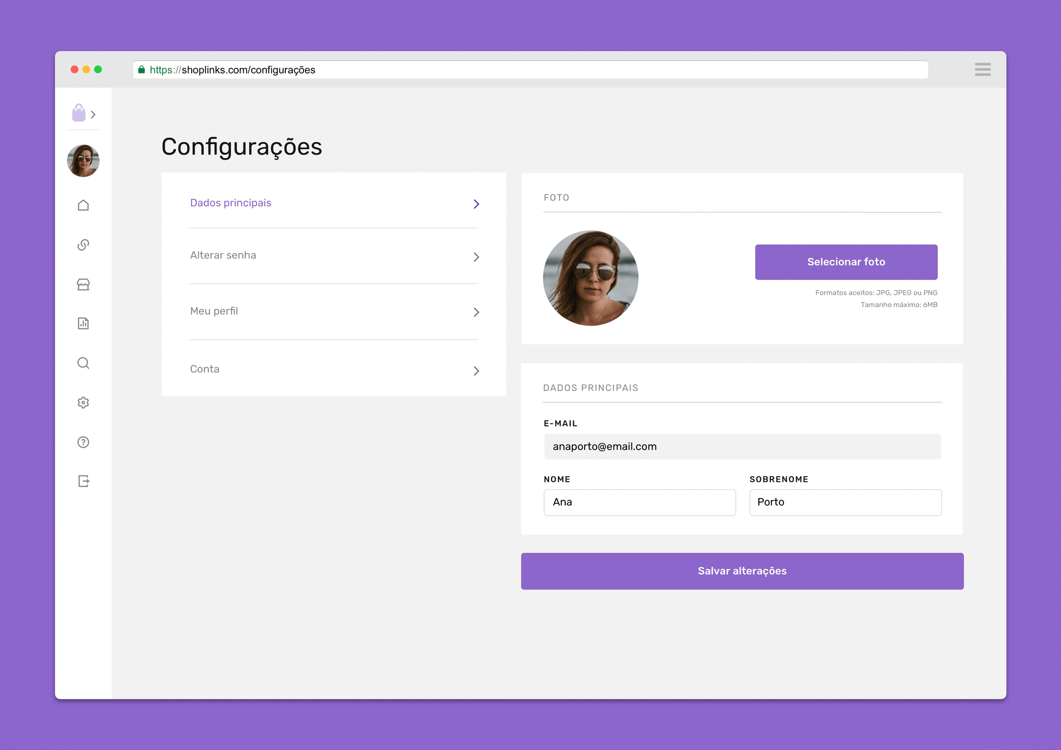
Task: Click the links chain icon in sidebar
Action: (83, 245)
